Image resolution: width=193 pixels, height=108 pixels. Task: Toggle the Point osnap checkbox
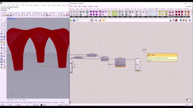[11, 102]
